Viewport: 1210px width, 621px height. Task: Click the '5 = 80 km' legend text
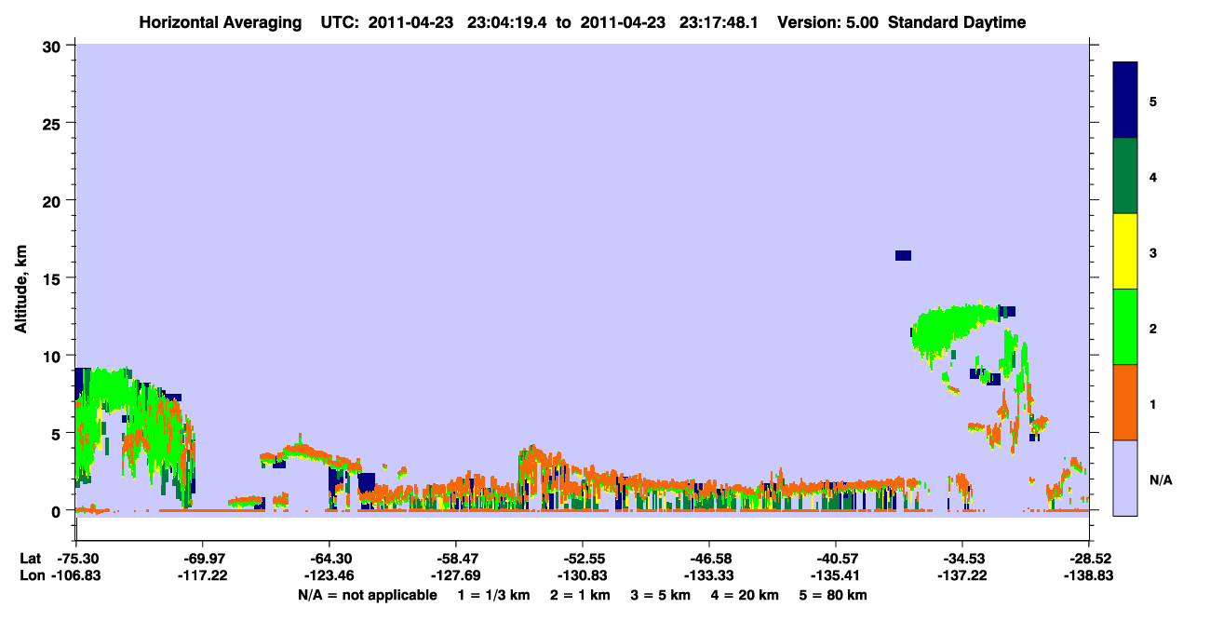(x=834, y=595)
